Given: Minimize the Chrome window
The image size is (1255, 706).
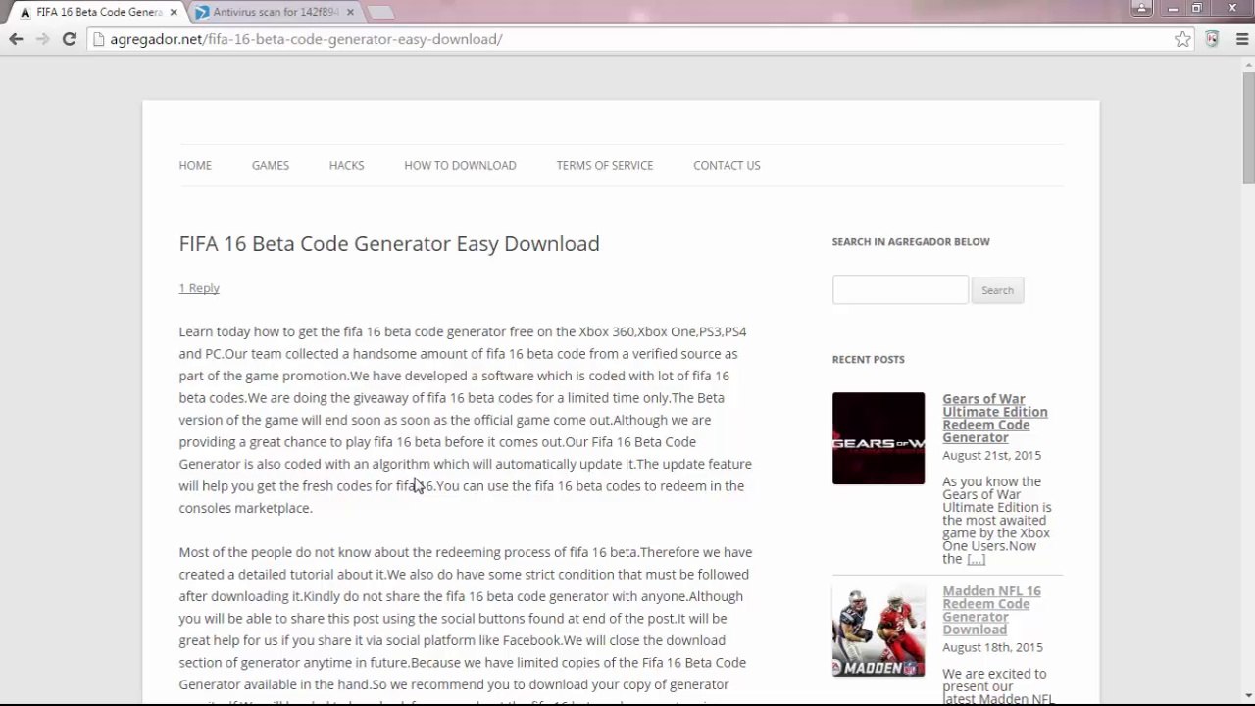Looking at the screenshot, I should (x=1171, y=8).
